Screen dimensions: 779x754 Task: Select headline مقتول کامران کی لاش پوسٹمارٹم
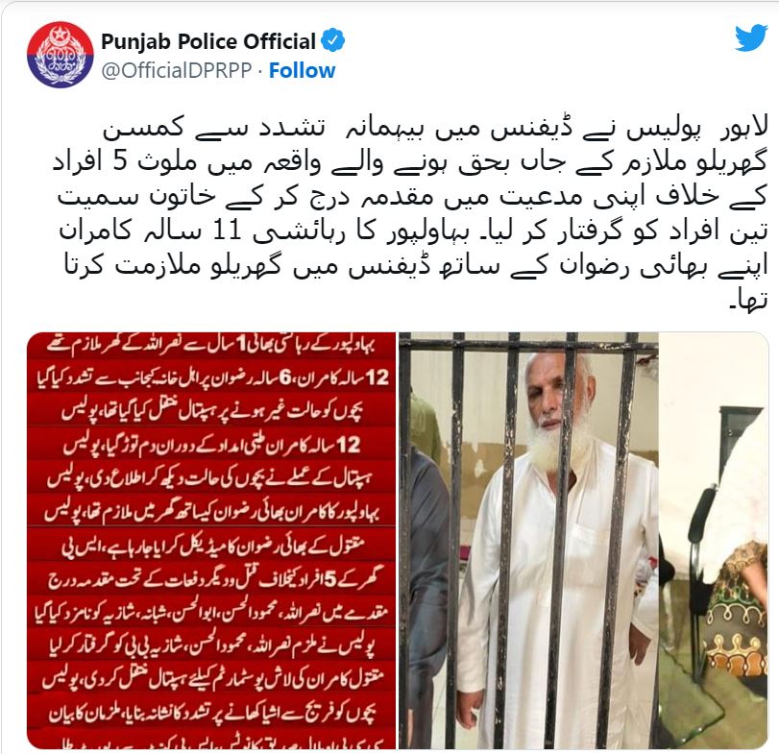212,679
